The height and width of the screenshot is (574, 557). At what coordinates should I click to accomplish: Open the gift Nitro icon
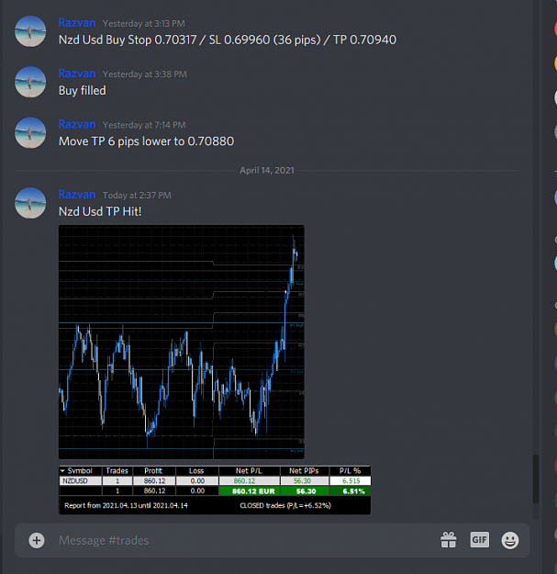click(449, 540)
